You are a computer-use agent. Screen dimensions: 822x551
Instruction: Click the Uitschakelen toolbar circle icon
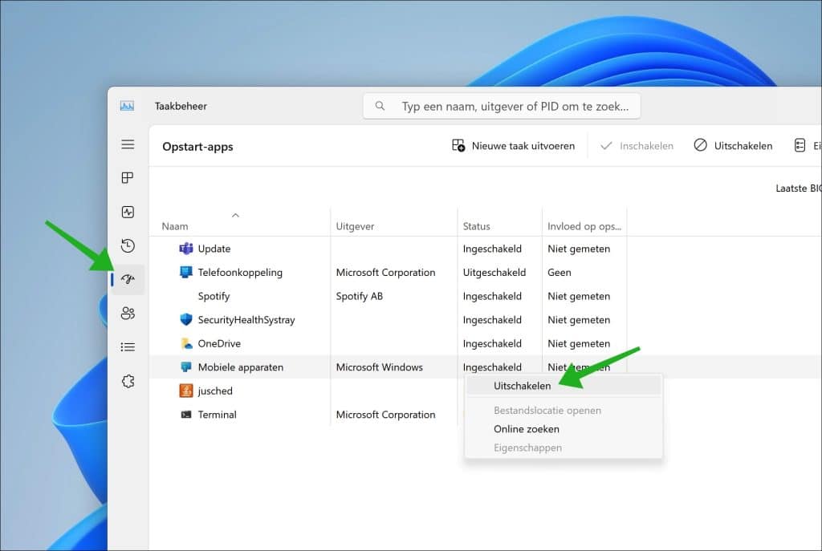pyautogui.click(x=700, y=145)
